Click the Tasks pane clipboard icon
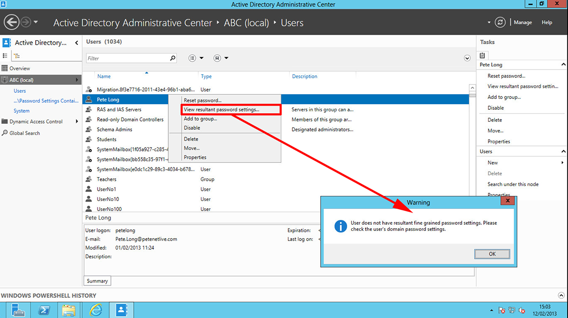568x318 pixels. [x=482, y=55]
